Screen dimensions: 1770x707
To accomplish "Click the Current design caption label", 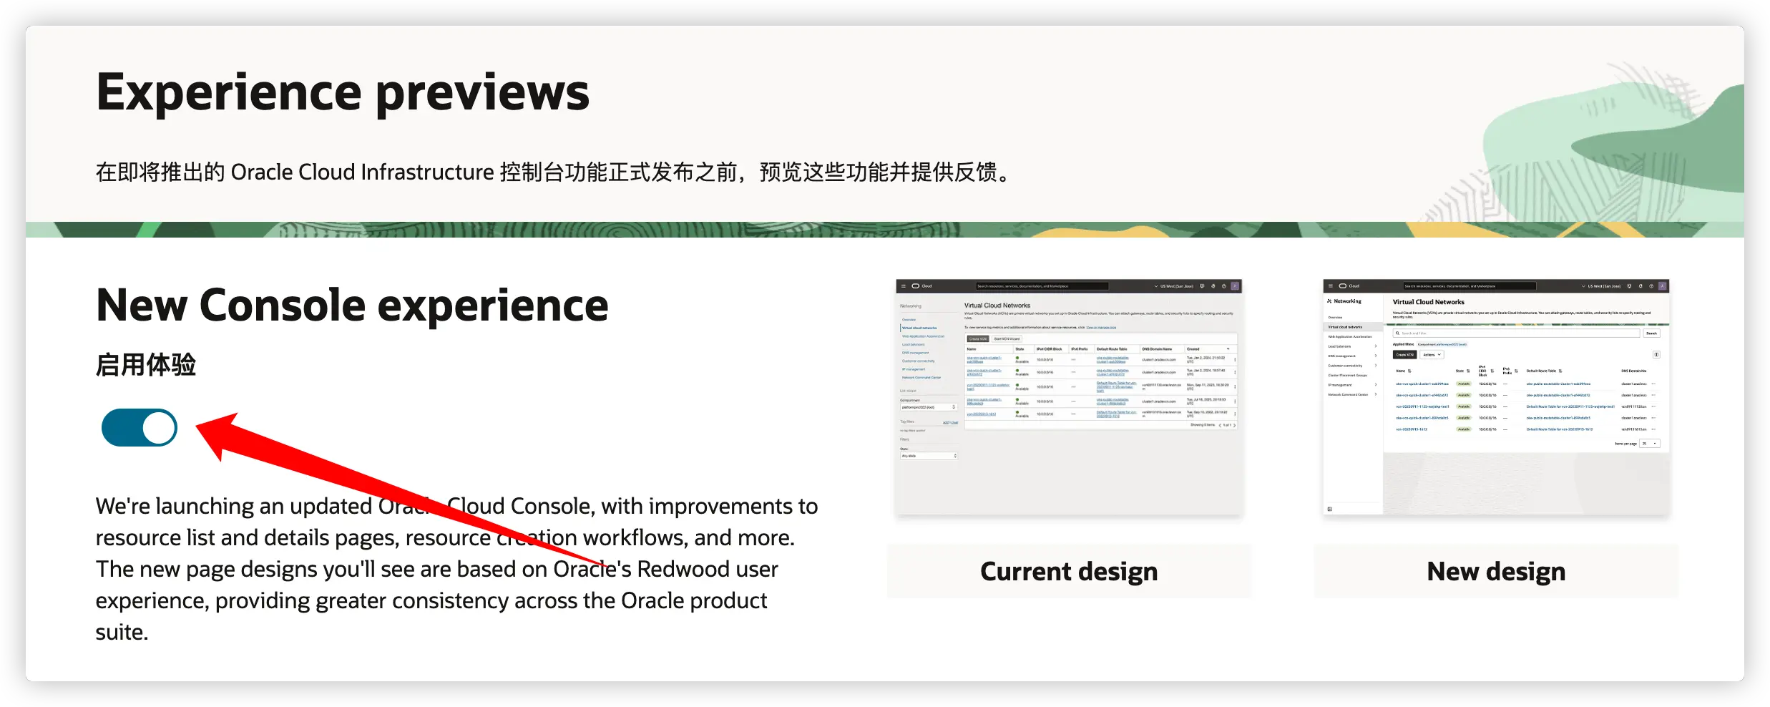I will [1069, 572].
